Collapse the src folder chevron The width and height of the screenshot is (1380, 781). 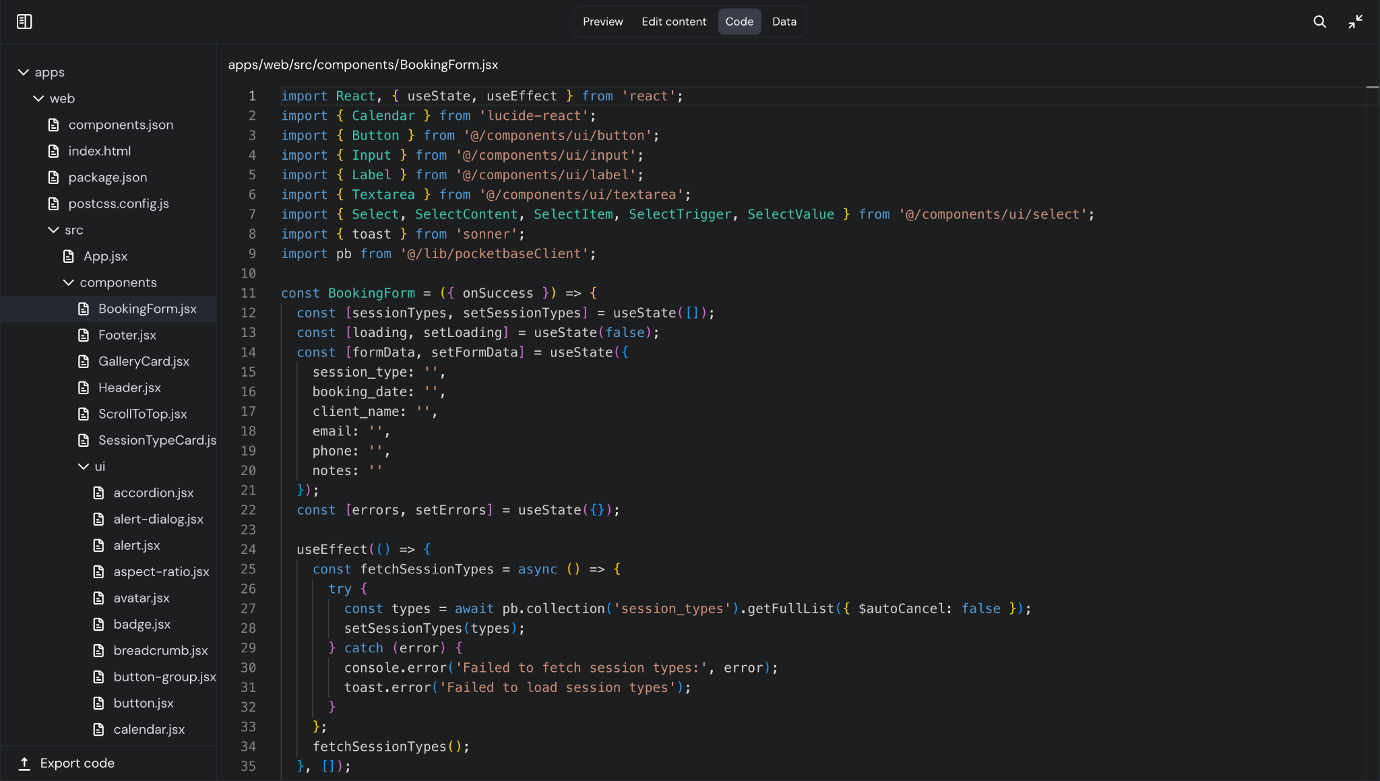[53, 230]
